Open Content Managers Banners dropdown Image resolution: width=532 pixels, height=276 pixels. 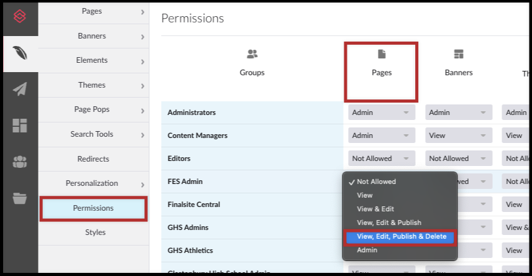pyautogui.click(x=459, y=136)
